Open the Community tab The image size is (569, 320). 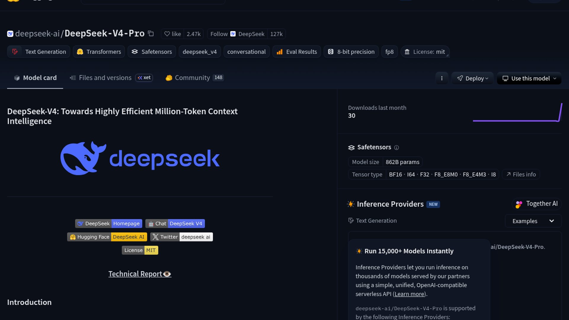coord(192,78)
